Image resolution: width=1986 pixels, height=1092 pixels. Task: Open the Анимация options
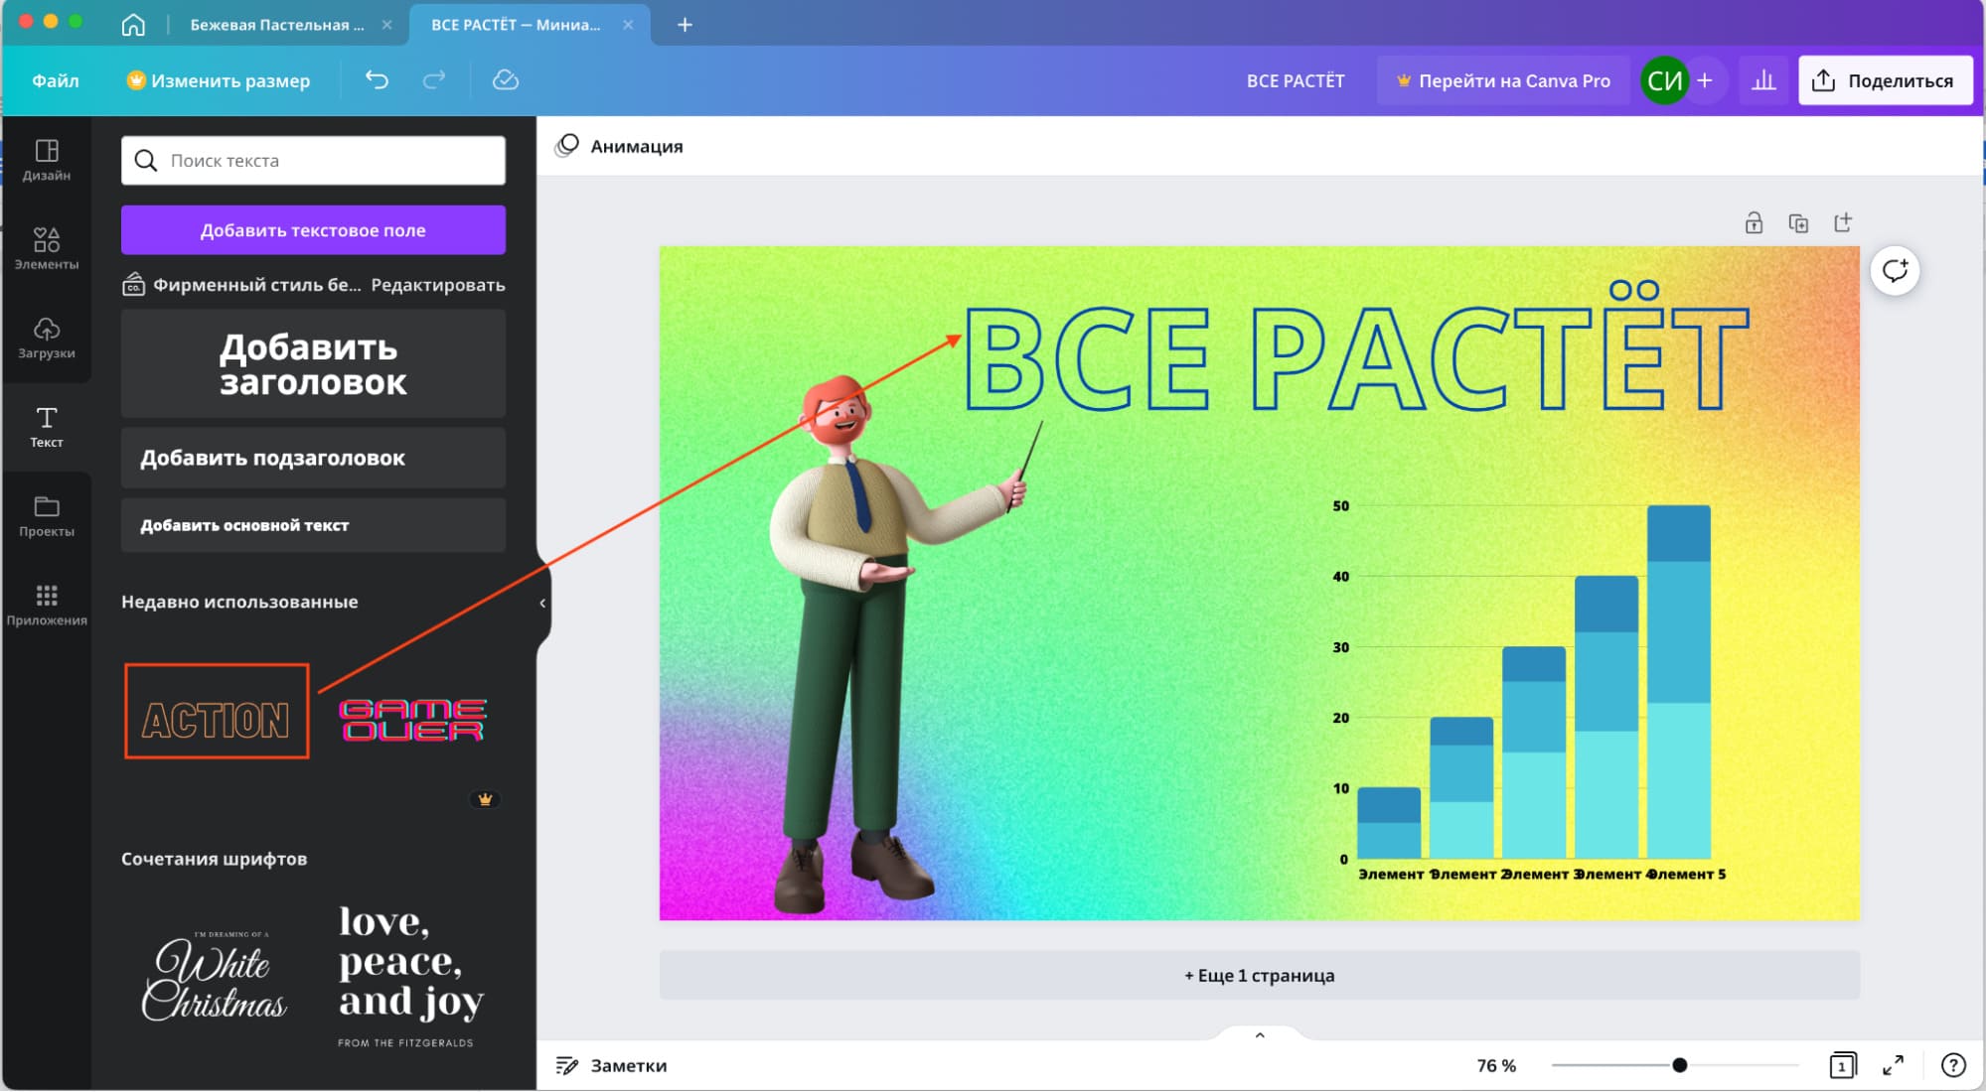click(x=620, y=146)
